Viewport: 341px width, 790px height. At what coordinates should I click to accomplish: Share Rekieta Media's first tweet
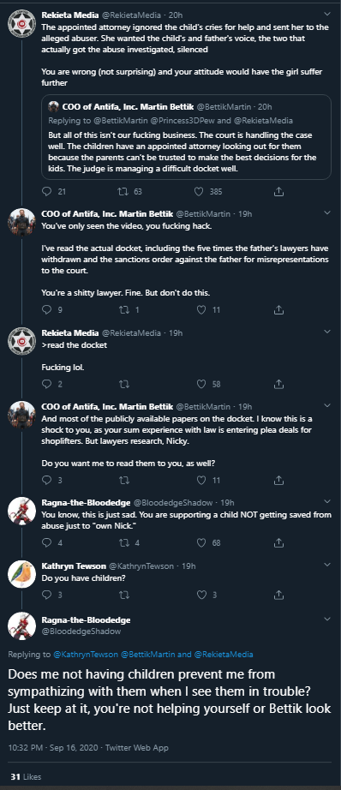pos(278,191)
